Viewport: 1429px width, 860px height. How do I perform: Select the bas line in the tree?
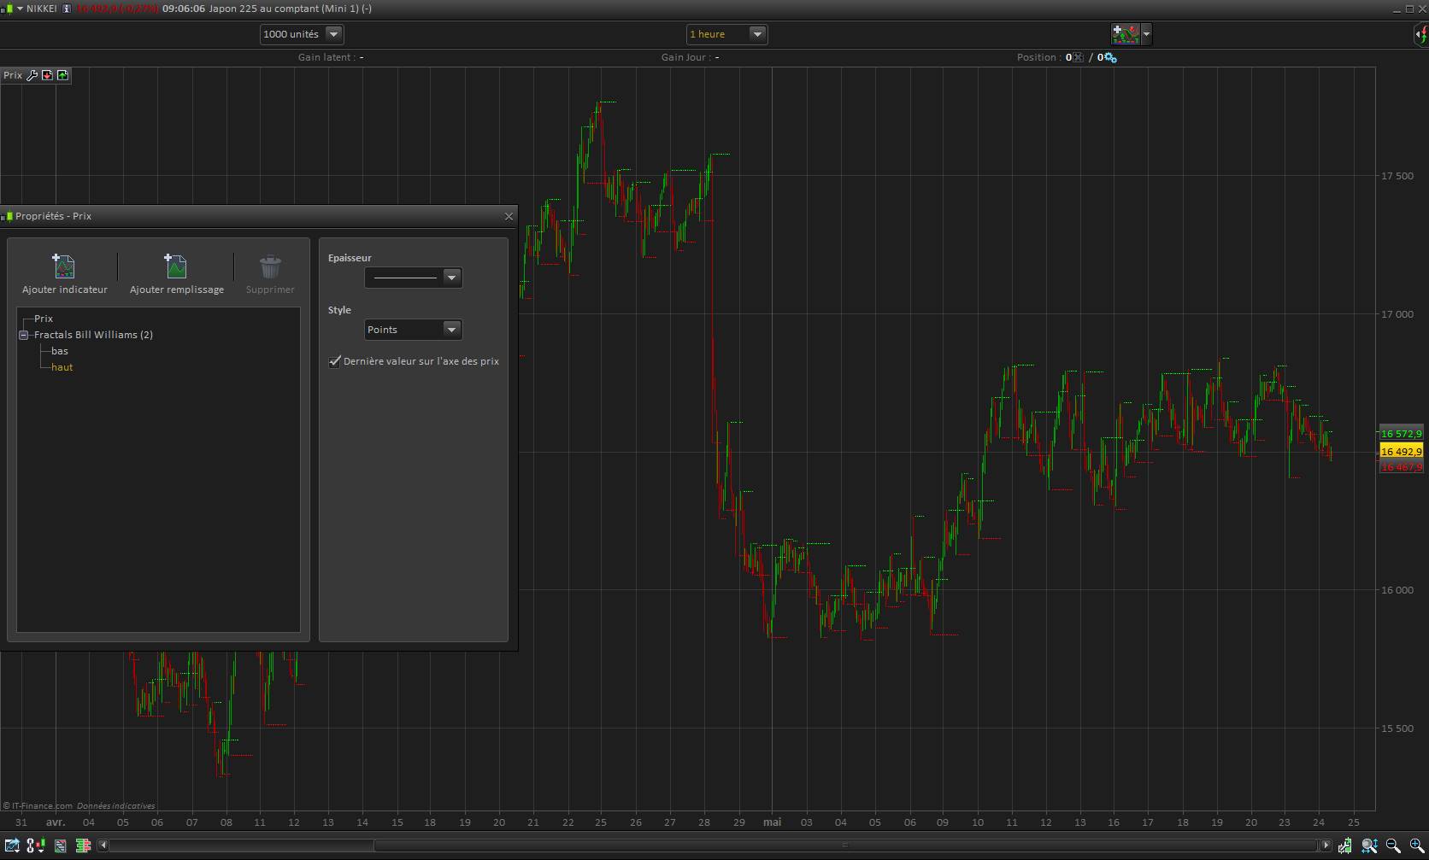[x=60, y=351]
